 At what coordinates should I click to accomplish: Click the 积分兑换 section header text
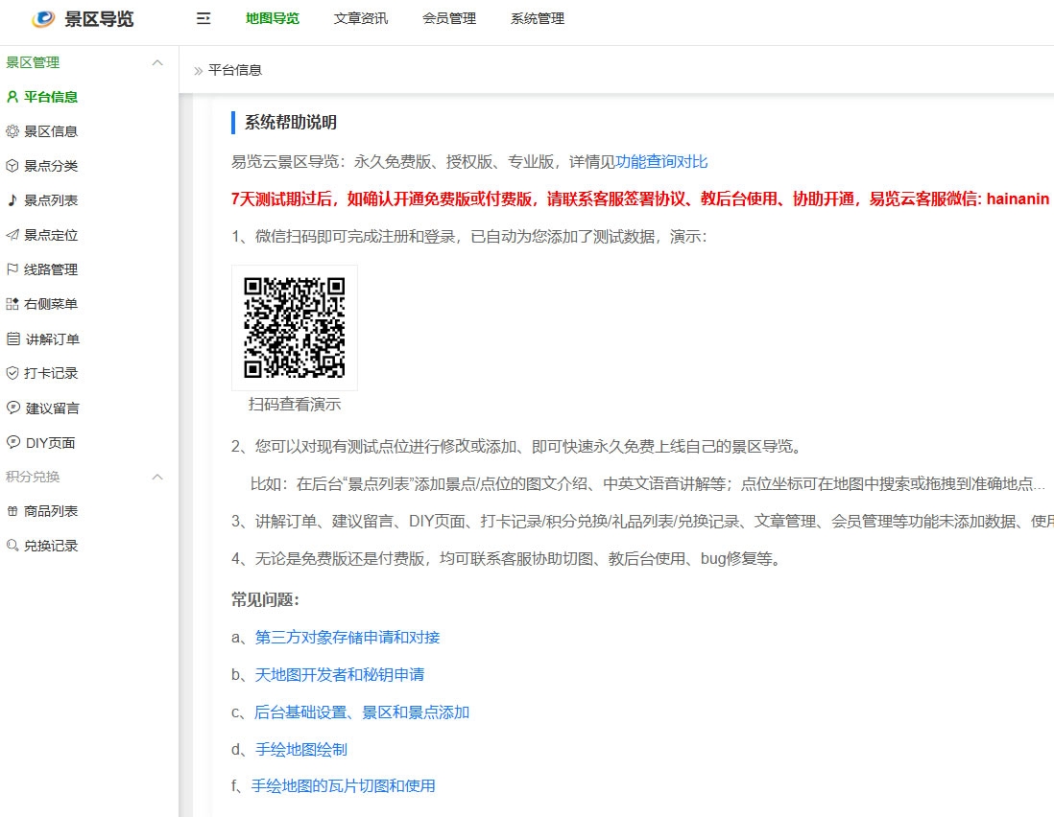(33, 477)
